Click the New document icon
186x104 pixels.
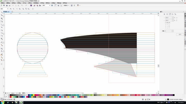click(2, 5)
